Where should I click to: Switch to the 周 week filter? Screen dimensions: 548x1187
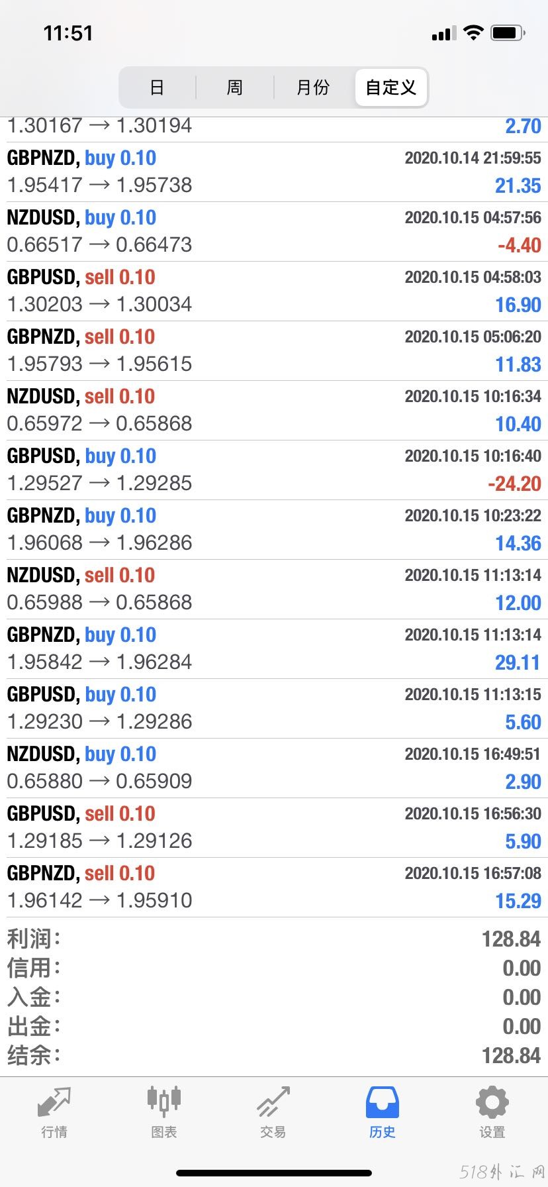click(235, 87)
